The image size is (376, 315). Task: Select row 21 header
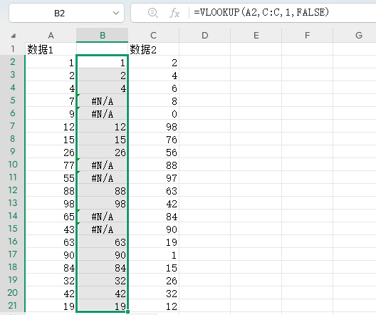click(x=13, y=306)
